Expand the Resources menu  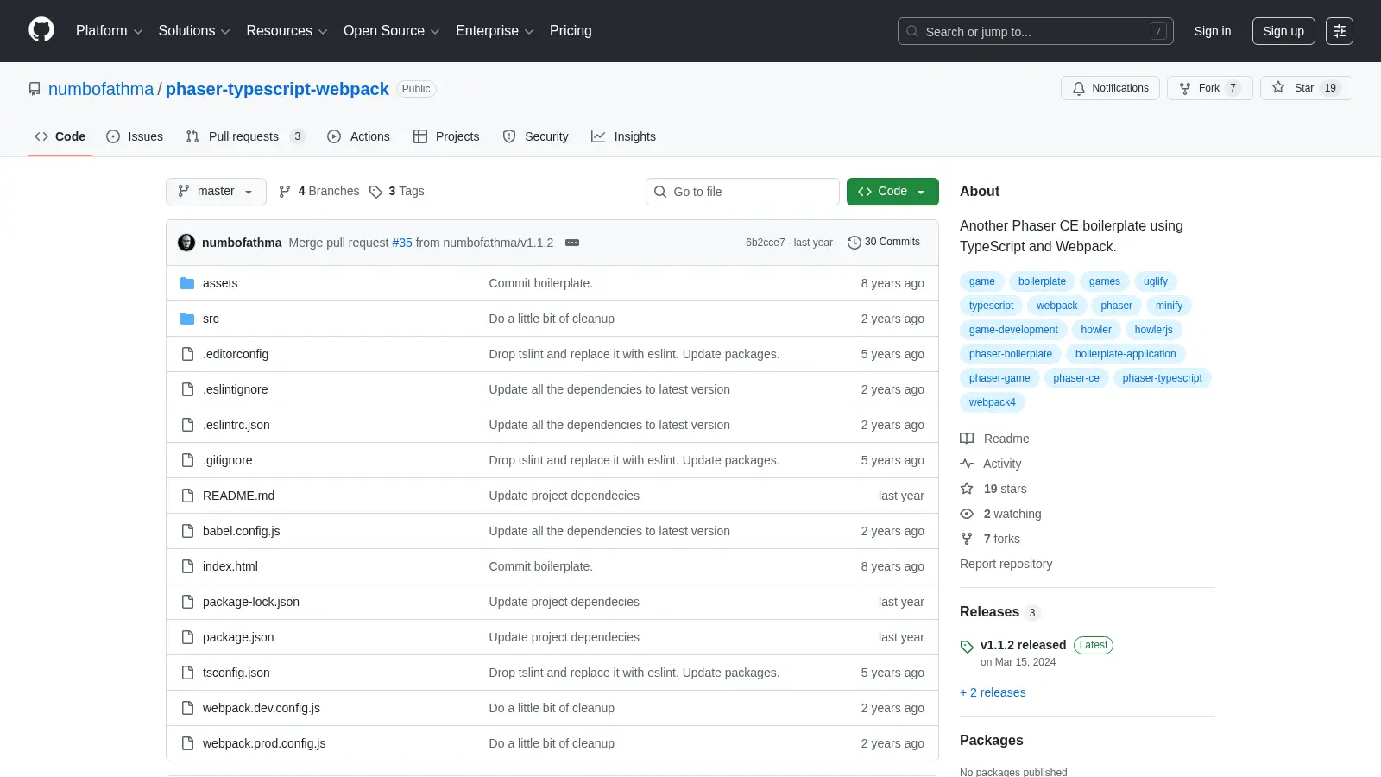287,31
